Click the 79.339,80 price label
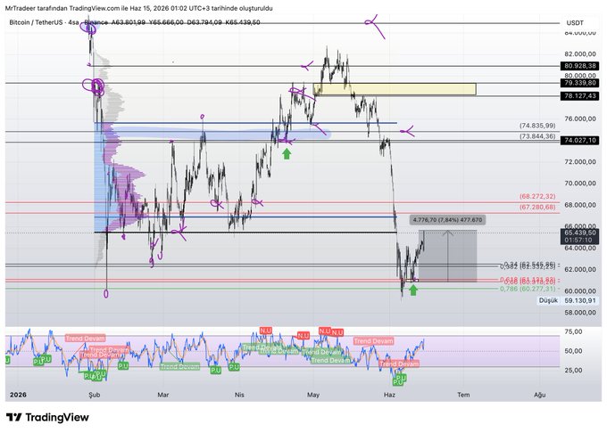 click(579, 83)
